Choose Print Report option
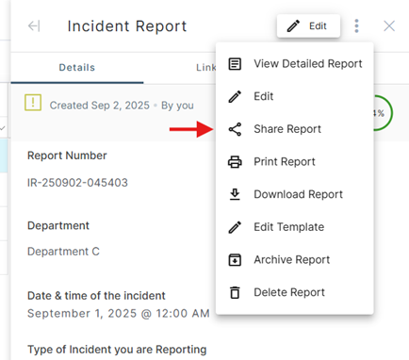This screenshot has height=360, width=409. click(x=295, y=162)
